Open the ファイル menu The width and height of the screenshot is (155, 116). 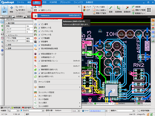20,2
